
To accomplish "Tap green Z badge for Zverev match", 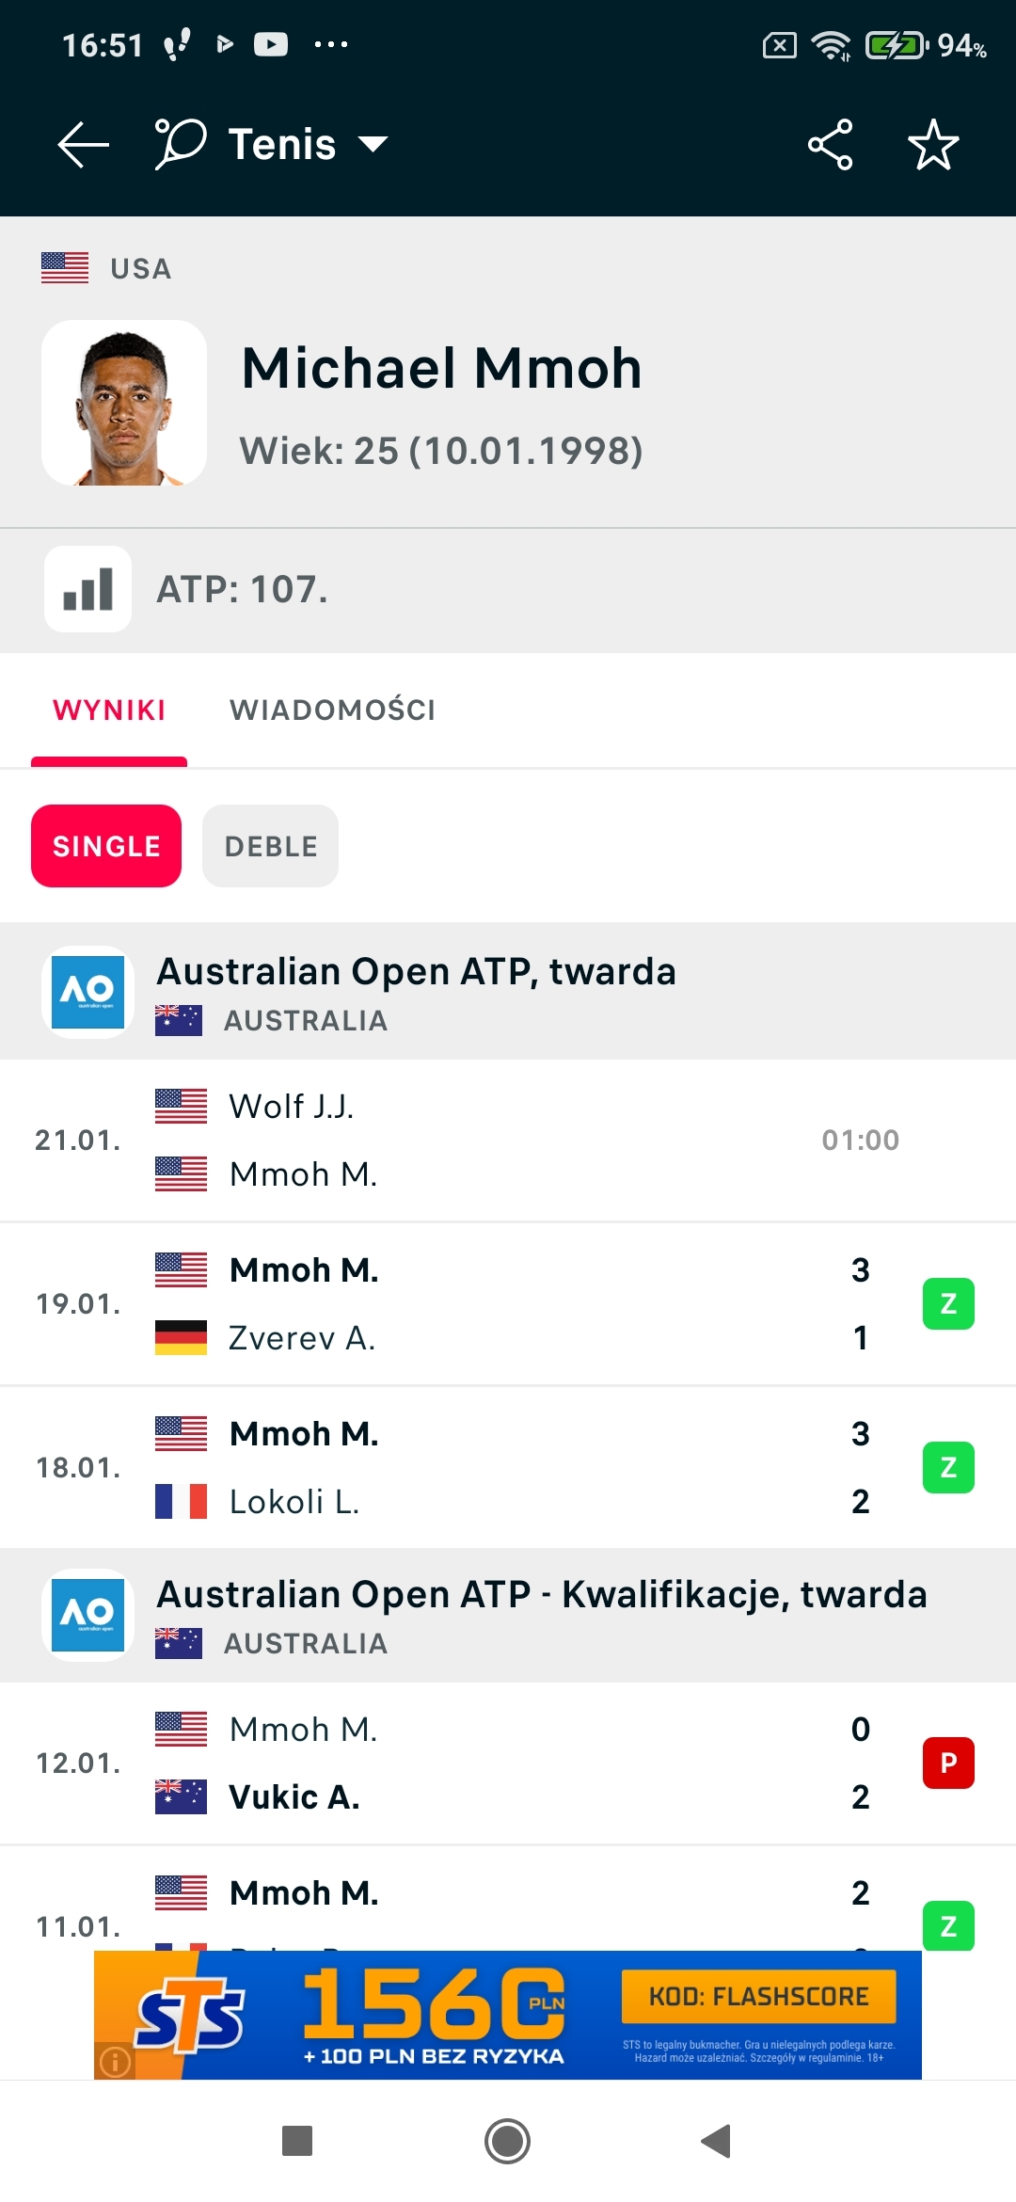I will point(948,1304).
